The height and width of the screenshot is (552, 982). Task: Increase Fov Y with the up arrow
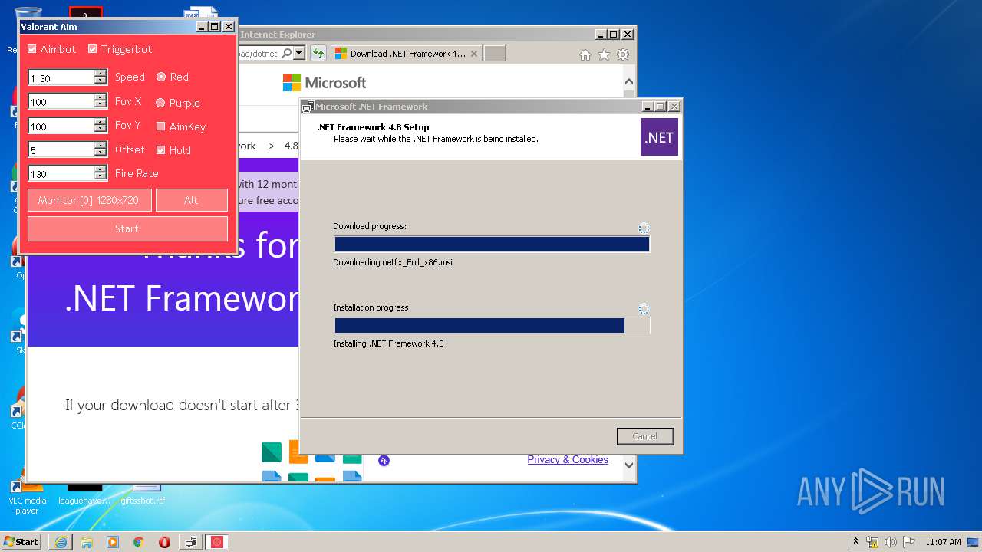click(x=101, y=122)
